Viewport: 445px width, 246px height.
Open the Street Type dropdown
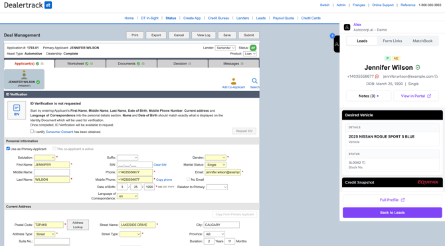(x=130, y=234)
